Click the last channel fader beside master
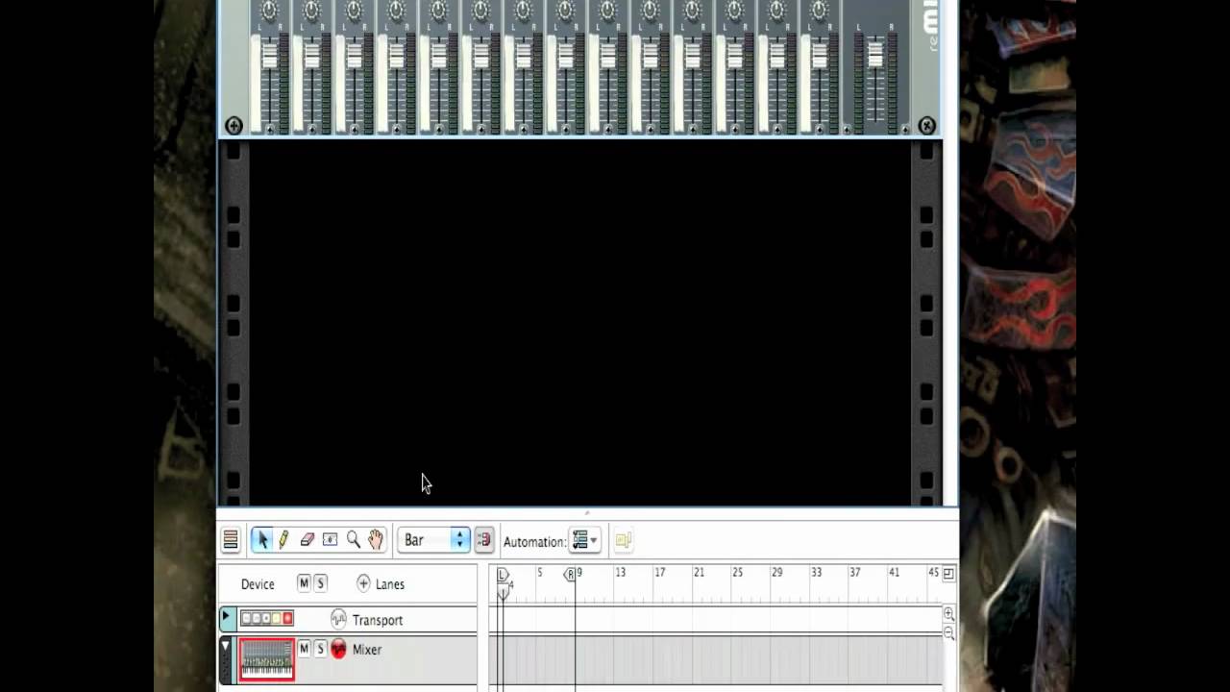Screen dimensions: 1230x692 coord(819,55)
